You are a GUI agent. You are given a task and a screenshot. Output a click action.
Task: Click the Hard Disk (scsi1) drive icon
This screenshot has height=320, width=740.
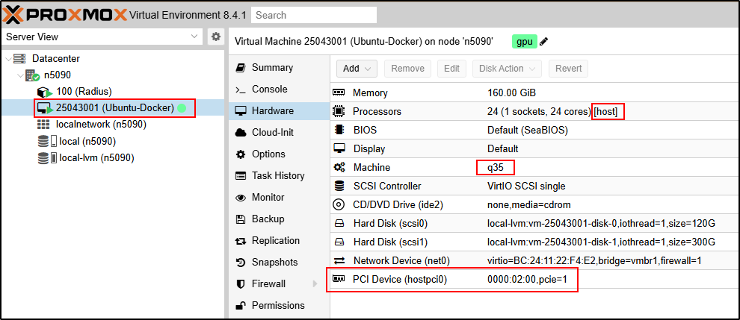339,242
